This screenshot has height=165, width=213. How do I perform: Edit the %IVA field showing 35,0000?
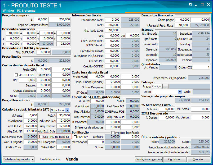click(63, 115)
